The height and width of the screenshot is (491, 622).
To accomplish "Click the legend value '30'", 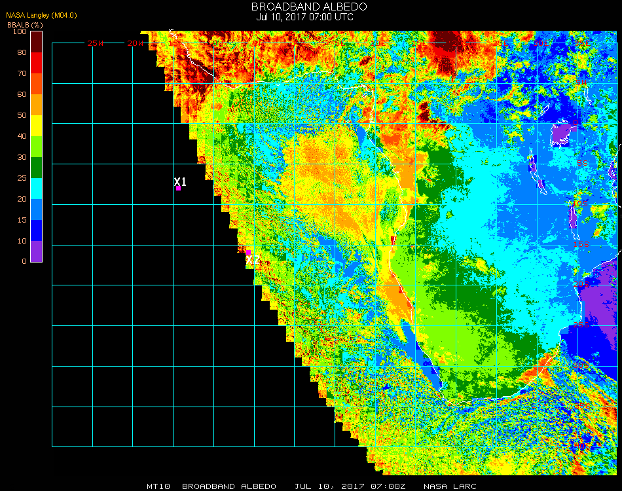I will pos(22,158).
